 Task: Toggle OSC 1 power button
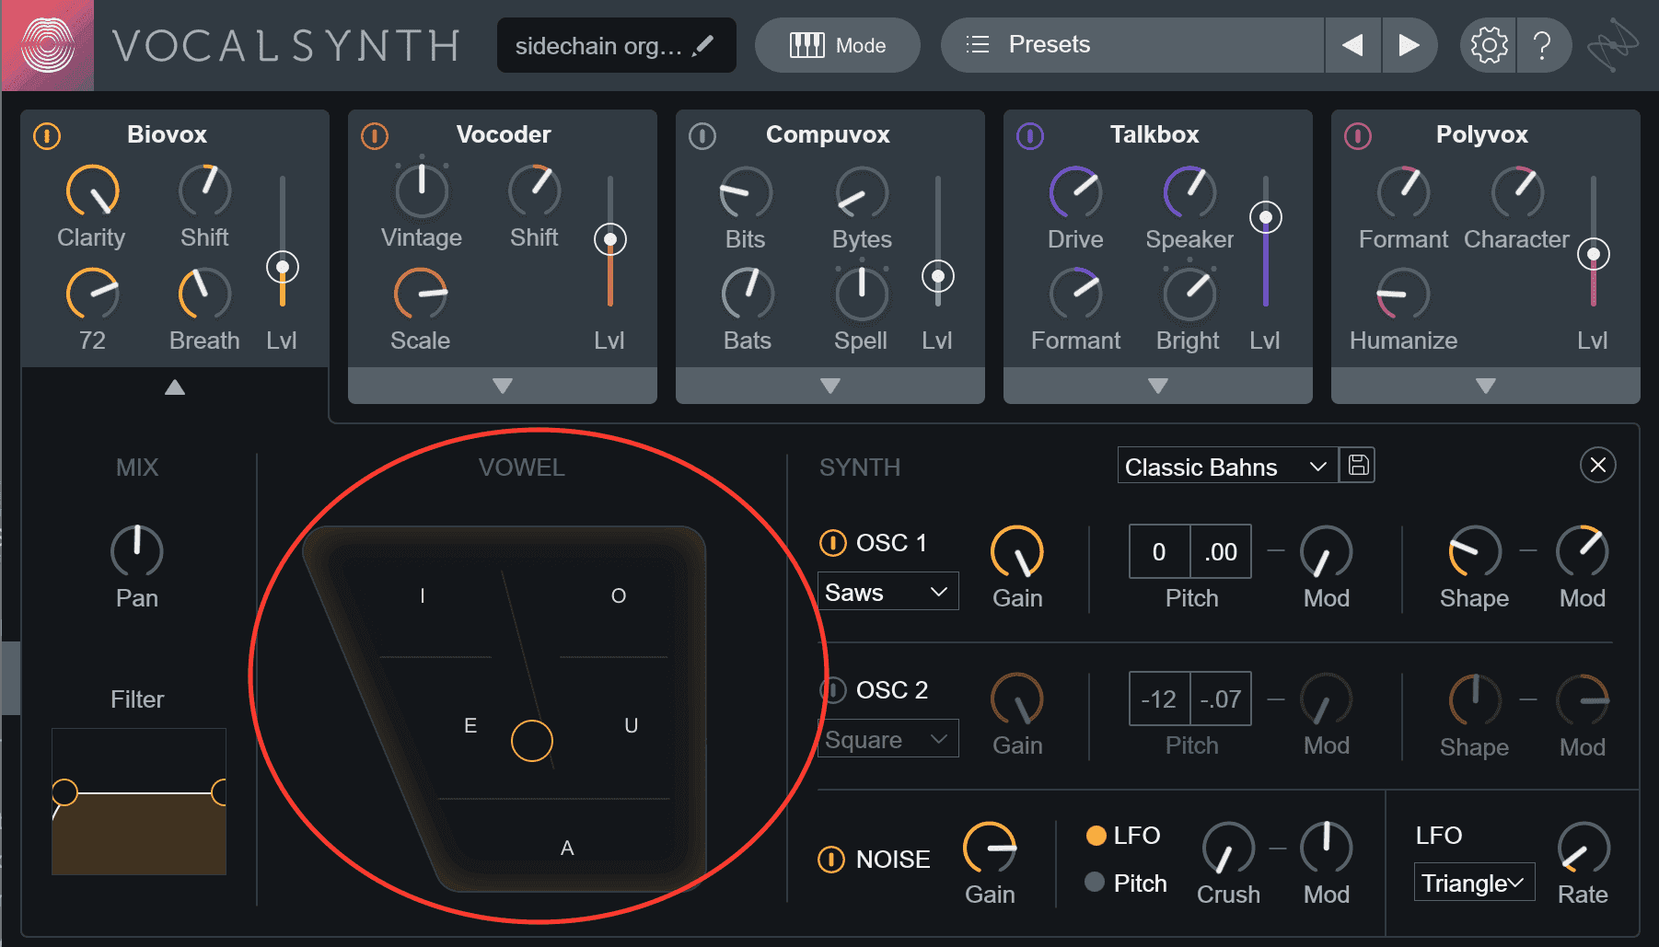(832, 543)
